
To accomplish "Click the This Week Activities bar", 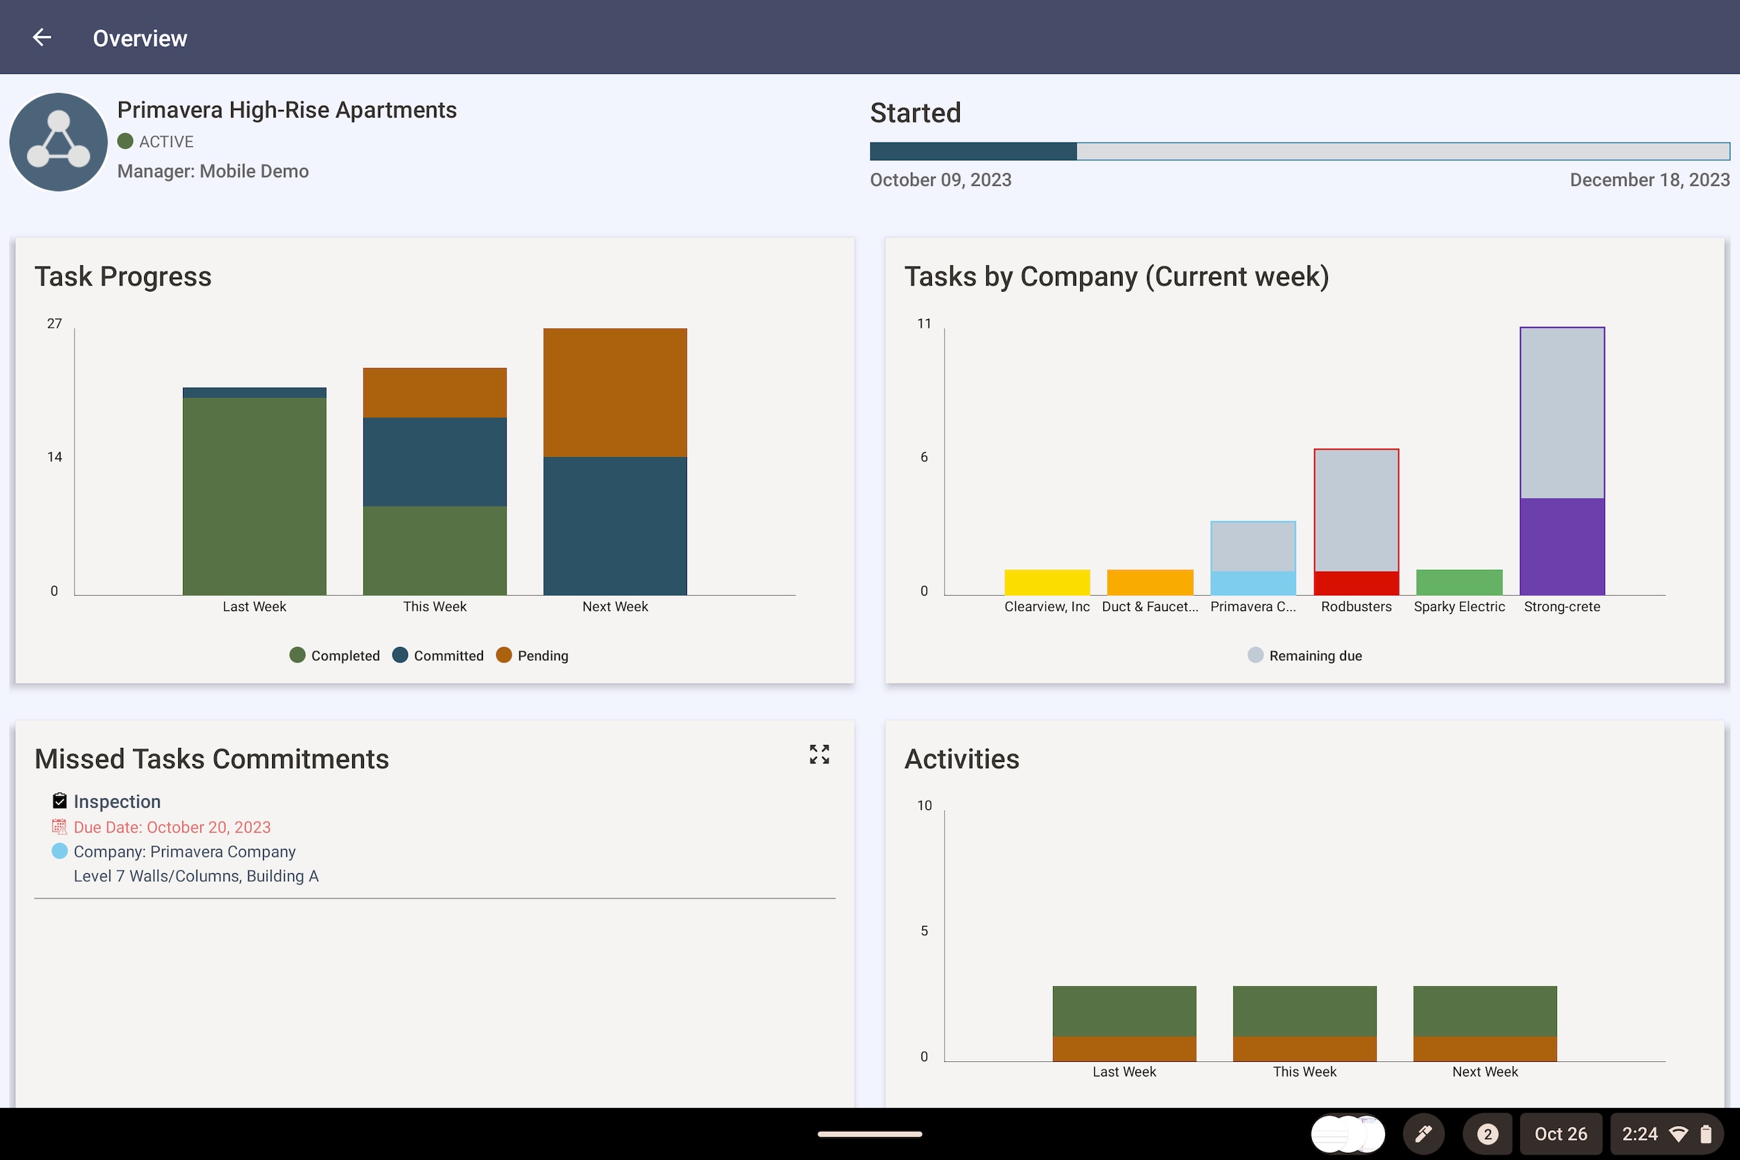I will coord(1304,1022).
